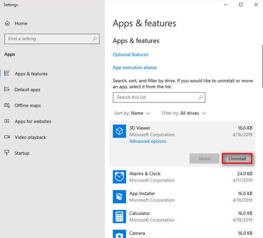Open Offline maps settings page

pos(52,105)
